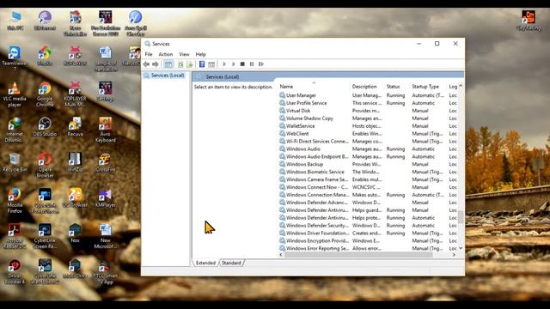Open CrossFire desktop shortcut

coord(105,162)
